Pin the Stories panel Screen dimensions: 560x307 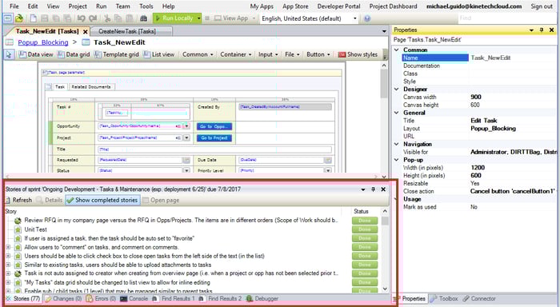point(374,189)
